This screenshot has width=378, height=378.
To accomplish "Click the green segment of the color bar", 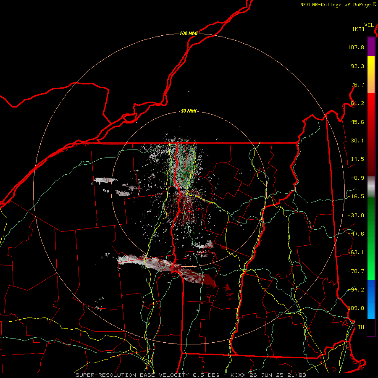I will (x=371, y=239).
